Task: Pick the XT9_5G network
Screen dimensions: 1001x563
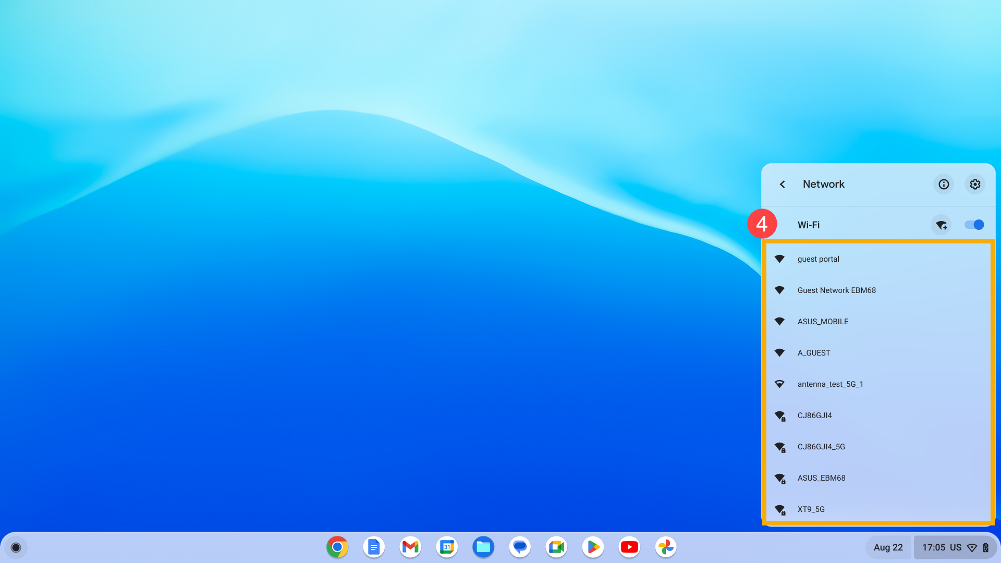Action: point(811,509)
